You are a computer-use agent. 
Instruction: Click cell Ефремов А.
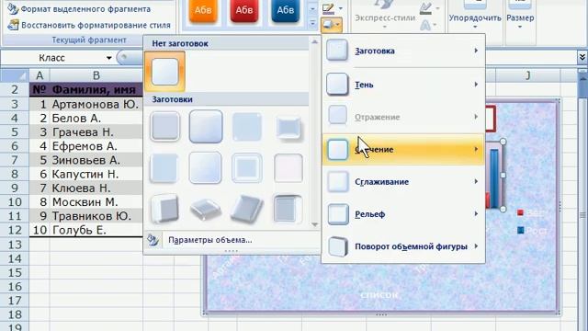tap(96, 146)
